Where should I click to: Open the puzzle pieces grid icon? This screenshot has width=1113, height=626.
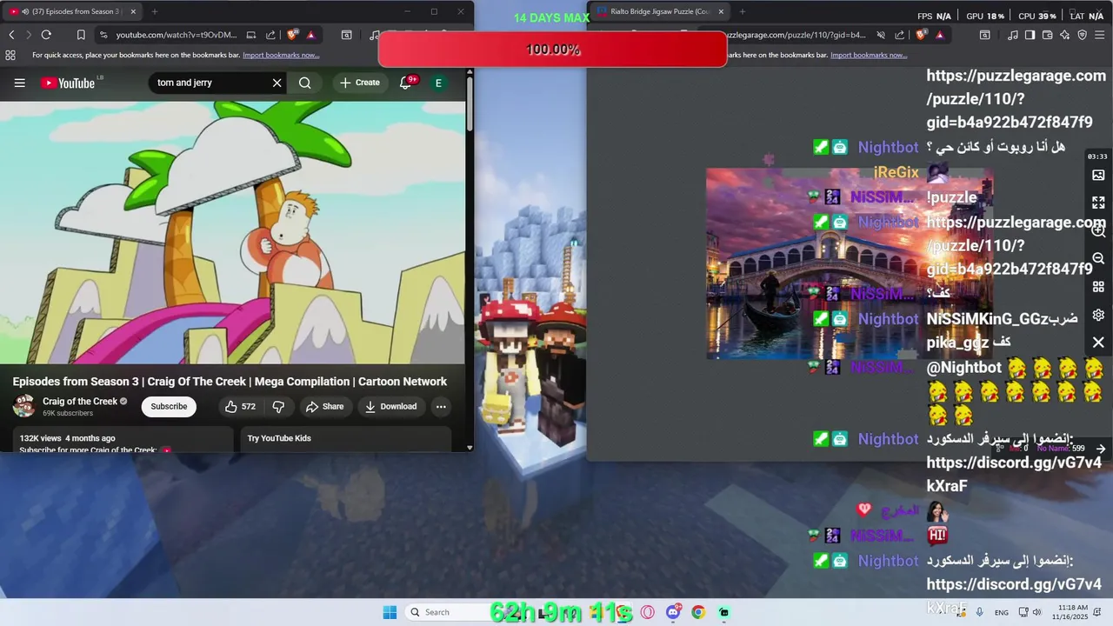[1098, 287]
